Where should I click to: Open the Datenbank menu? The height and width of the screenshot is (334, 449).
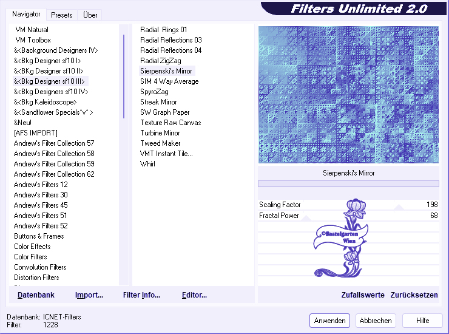36,295
